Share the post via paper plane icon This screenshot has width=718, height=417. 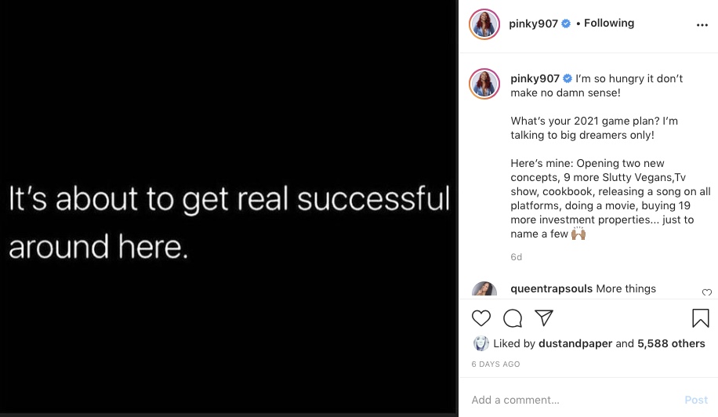click(x=544, y=318)
